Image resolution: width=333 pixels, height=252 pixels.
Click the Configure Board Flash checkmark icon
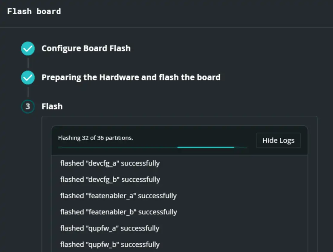(x=28, y=49)
